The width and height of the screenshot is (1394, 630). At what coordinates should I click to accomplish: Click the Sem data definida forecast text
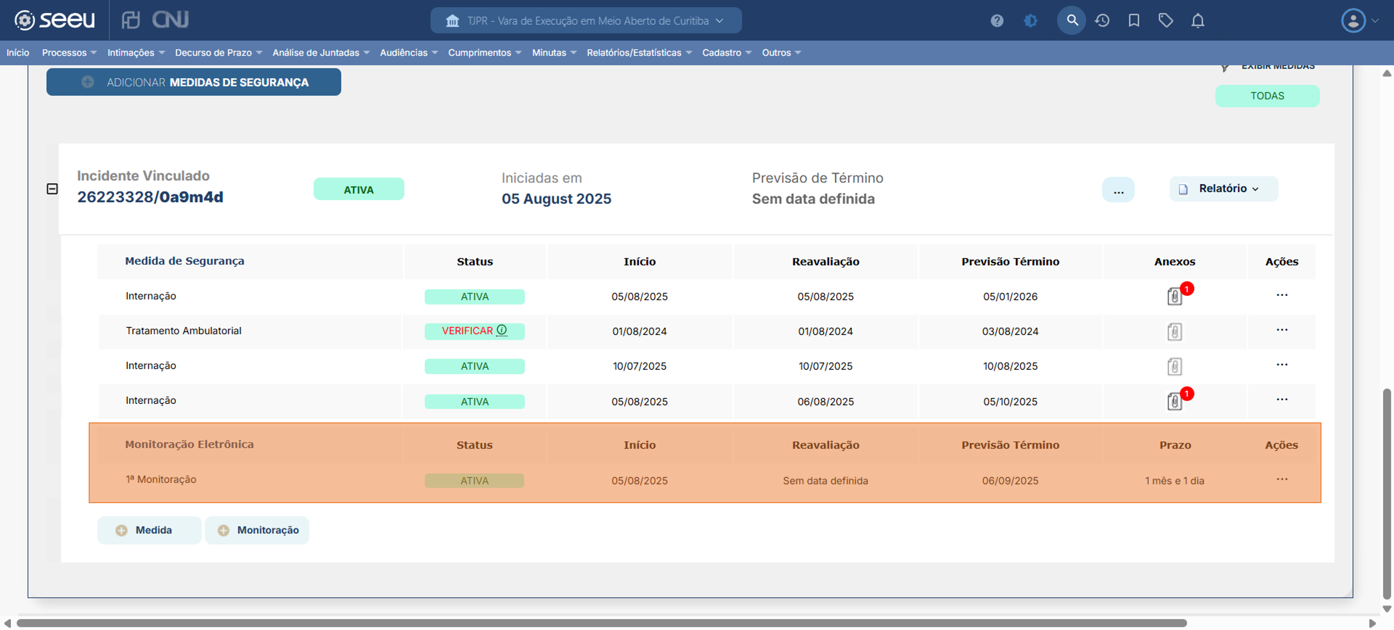click(813, 199)
